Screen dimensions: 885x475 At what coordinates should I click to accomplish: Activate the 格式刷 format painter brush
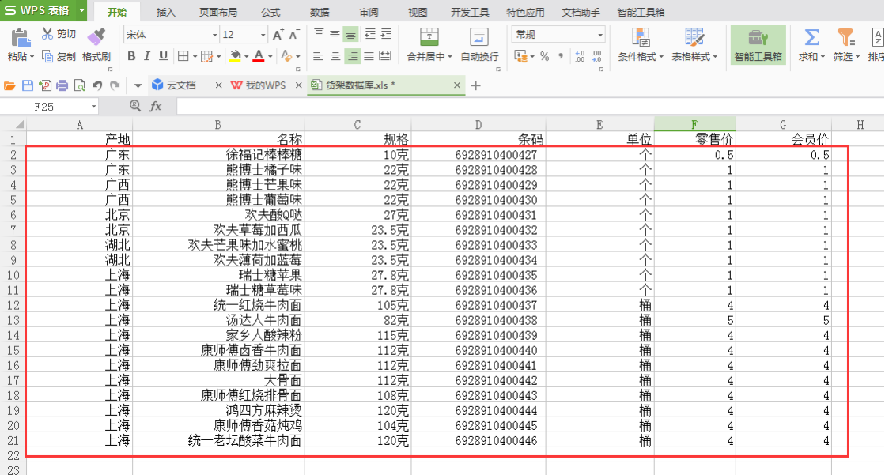pos(96,37)
